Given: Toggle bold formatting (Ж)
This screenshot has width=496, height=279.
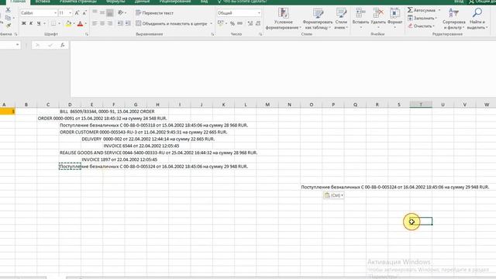Looking at the screenshot, I should pyautogui.click(x=24, y=23).
